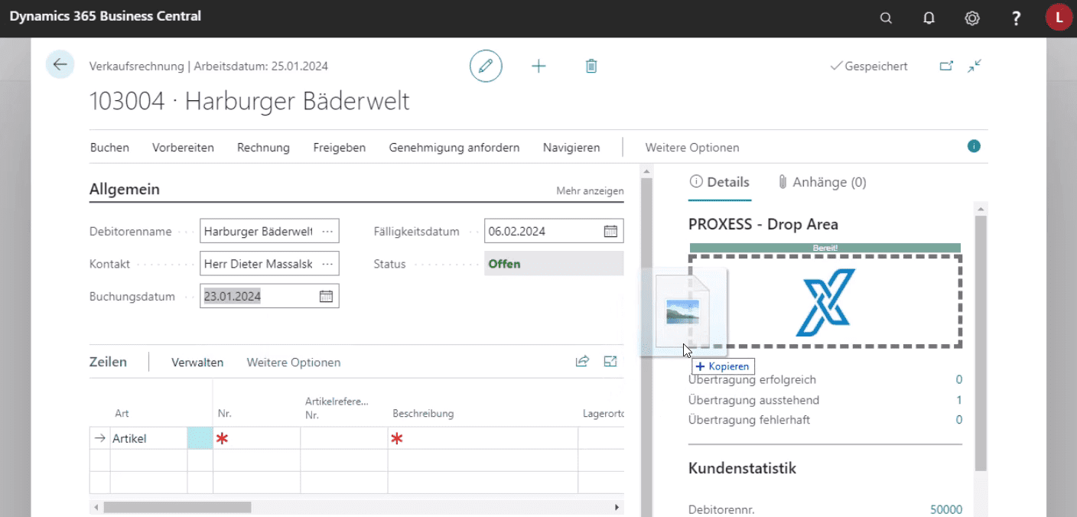Go back with the arrow button
Viewport: 1077px width, 517px height.
tap(60, 65)
